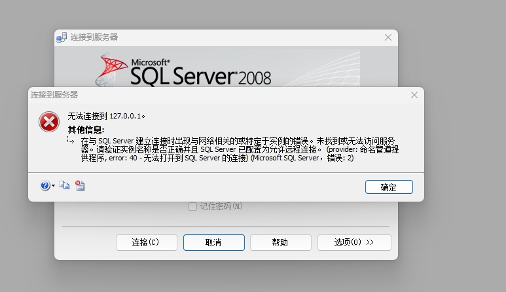Click the 连接(C) button
This screenshot has width=506, height=292.
coord(146,242)
